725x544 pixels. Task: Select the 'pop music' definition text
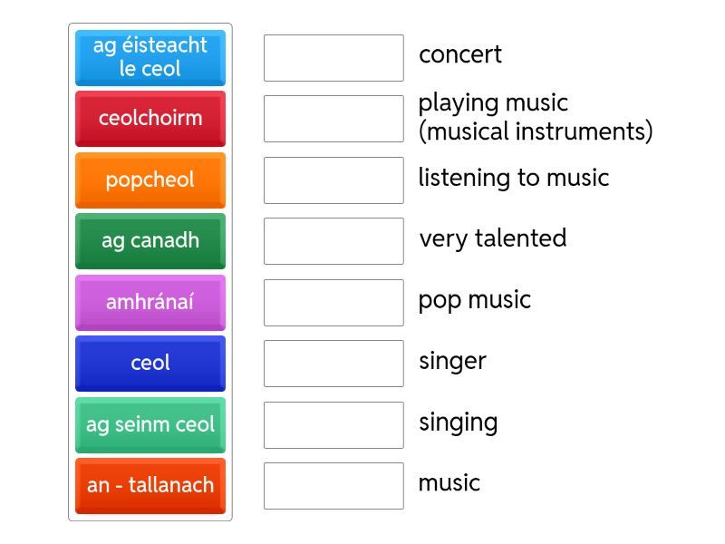(x=475, y=300)
